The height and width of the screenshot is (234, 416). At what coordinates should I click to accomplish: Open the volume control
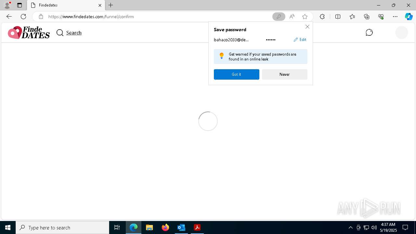pos(374,227)
